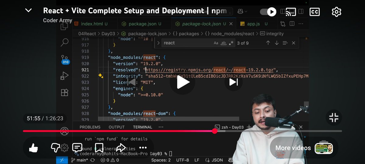
Task: Tap the More videos button
Action: pos(304,148)
